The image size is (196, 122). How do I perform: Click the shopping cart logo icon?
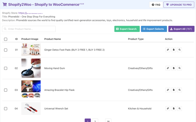[5, 5]
